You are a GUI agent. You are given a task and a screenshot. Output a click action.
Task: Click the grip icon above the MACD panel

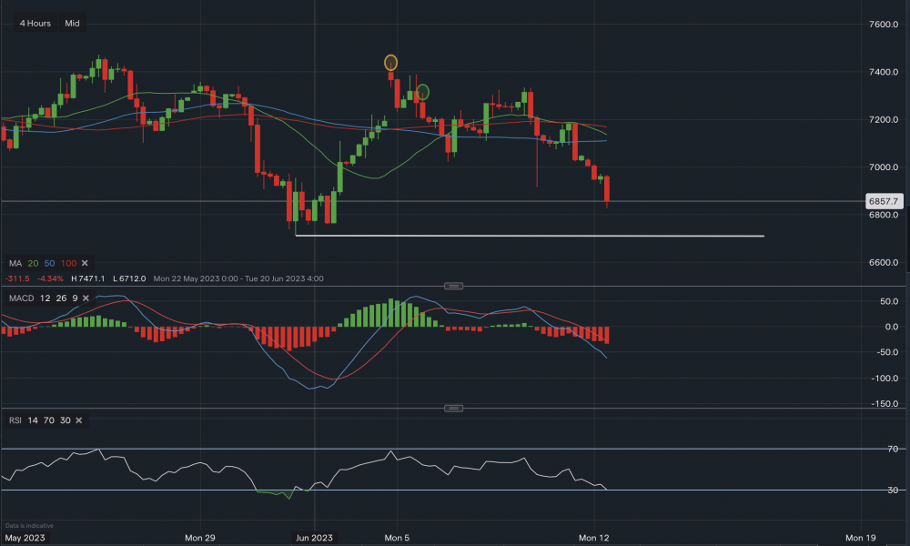pos(453,285)
